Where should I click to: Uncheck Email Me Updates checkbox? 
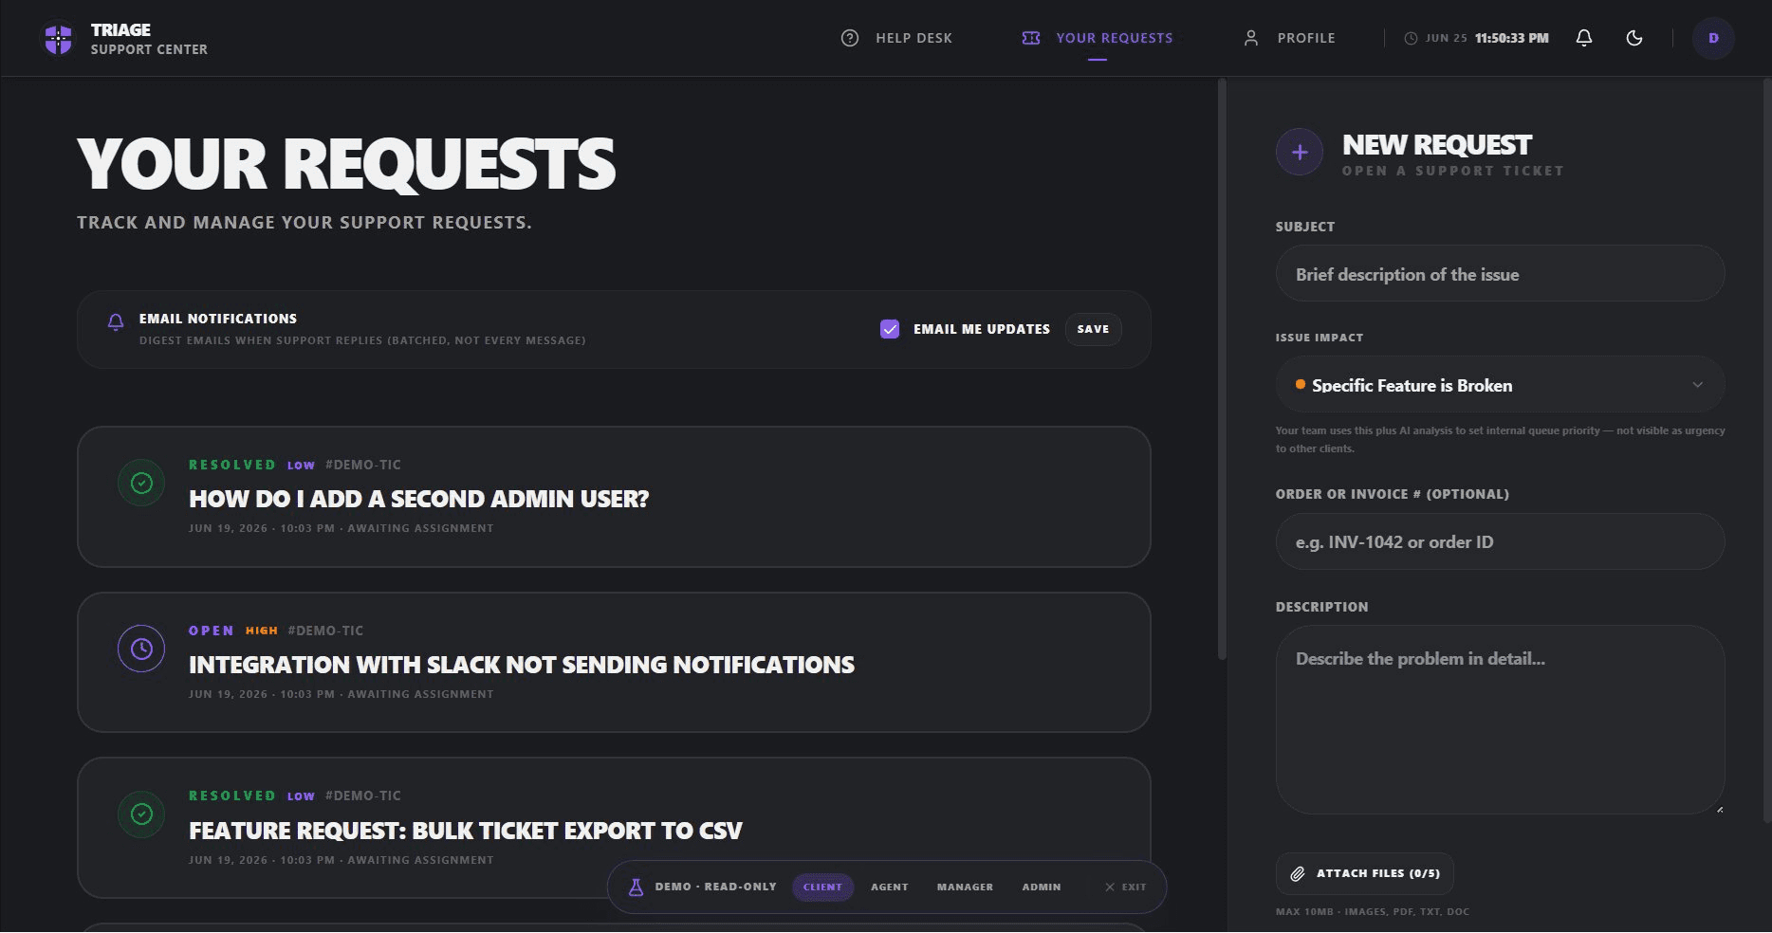890,329
